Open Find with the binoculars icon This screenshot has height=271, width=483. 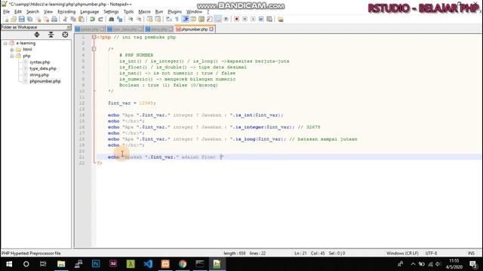point(111,20)
